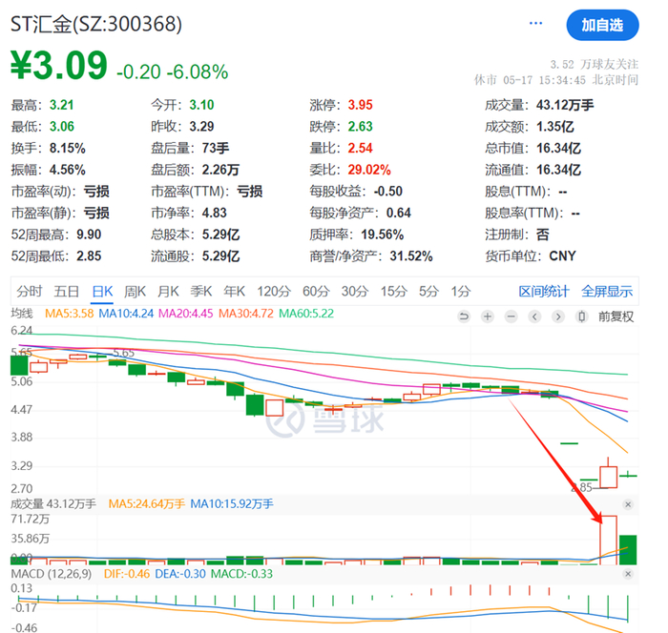Click the 跌停 value 2.63

[x=361, y=127]
